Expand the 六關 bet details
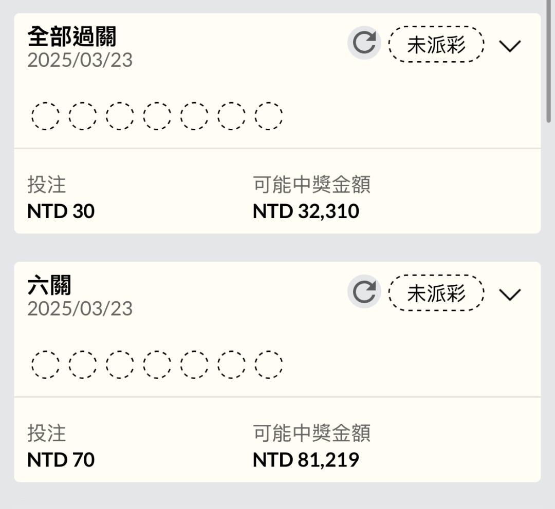This screenshot has height=509, width=555. click(x=510, y=295)
